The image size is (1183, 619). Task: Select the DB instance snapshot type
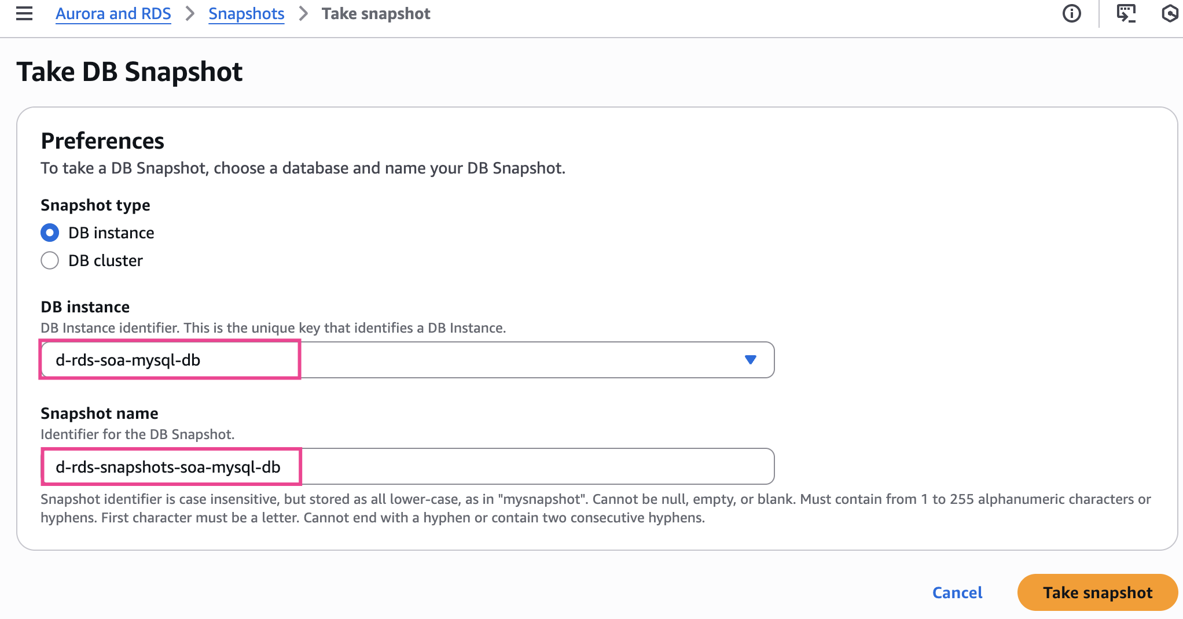coord(50,233)
